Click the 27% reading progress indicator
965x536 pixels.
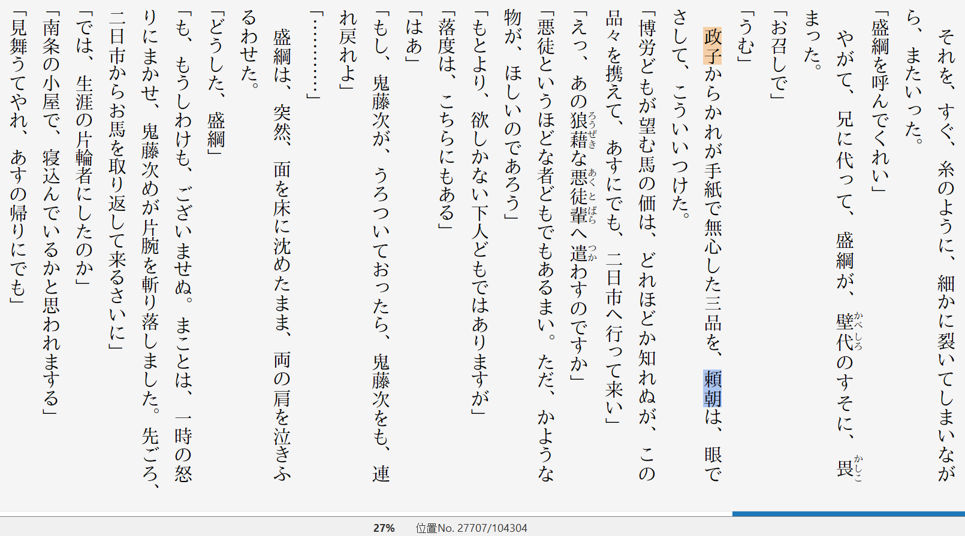tap(384, 528)
